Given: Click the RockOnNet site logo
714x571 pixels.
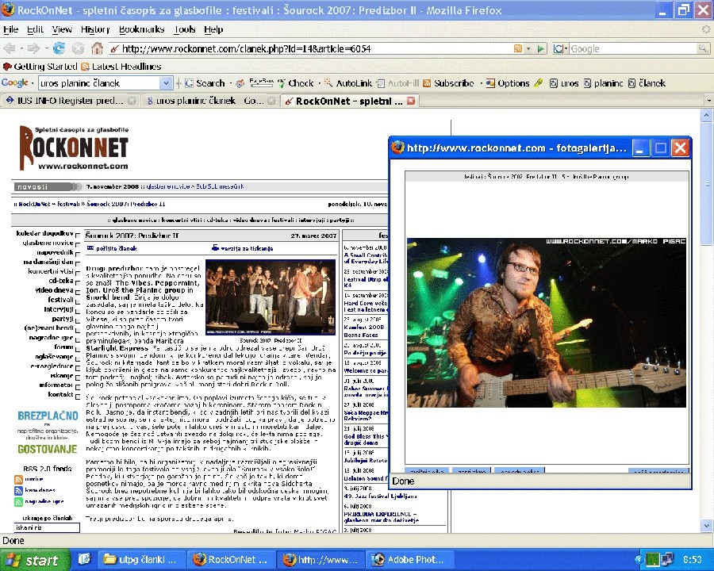Looking at the screenshot, I should 74,148.
